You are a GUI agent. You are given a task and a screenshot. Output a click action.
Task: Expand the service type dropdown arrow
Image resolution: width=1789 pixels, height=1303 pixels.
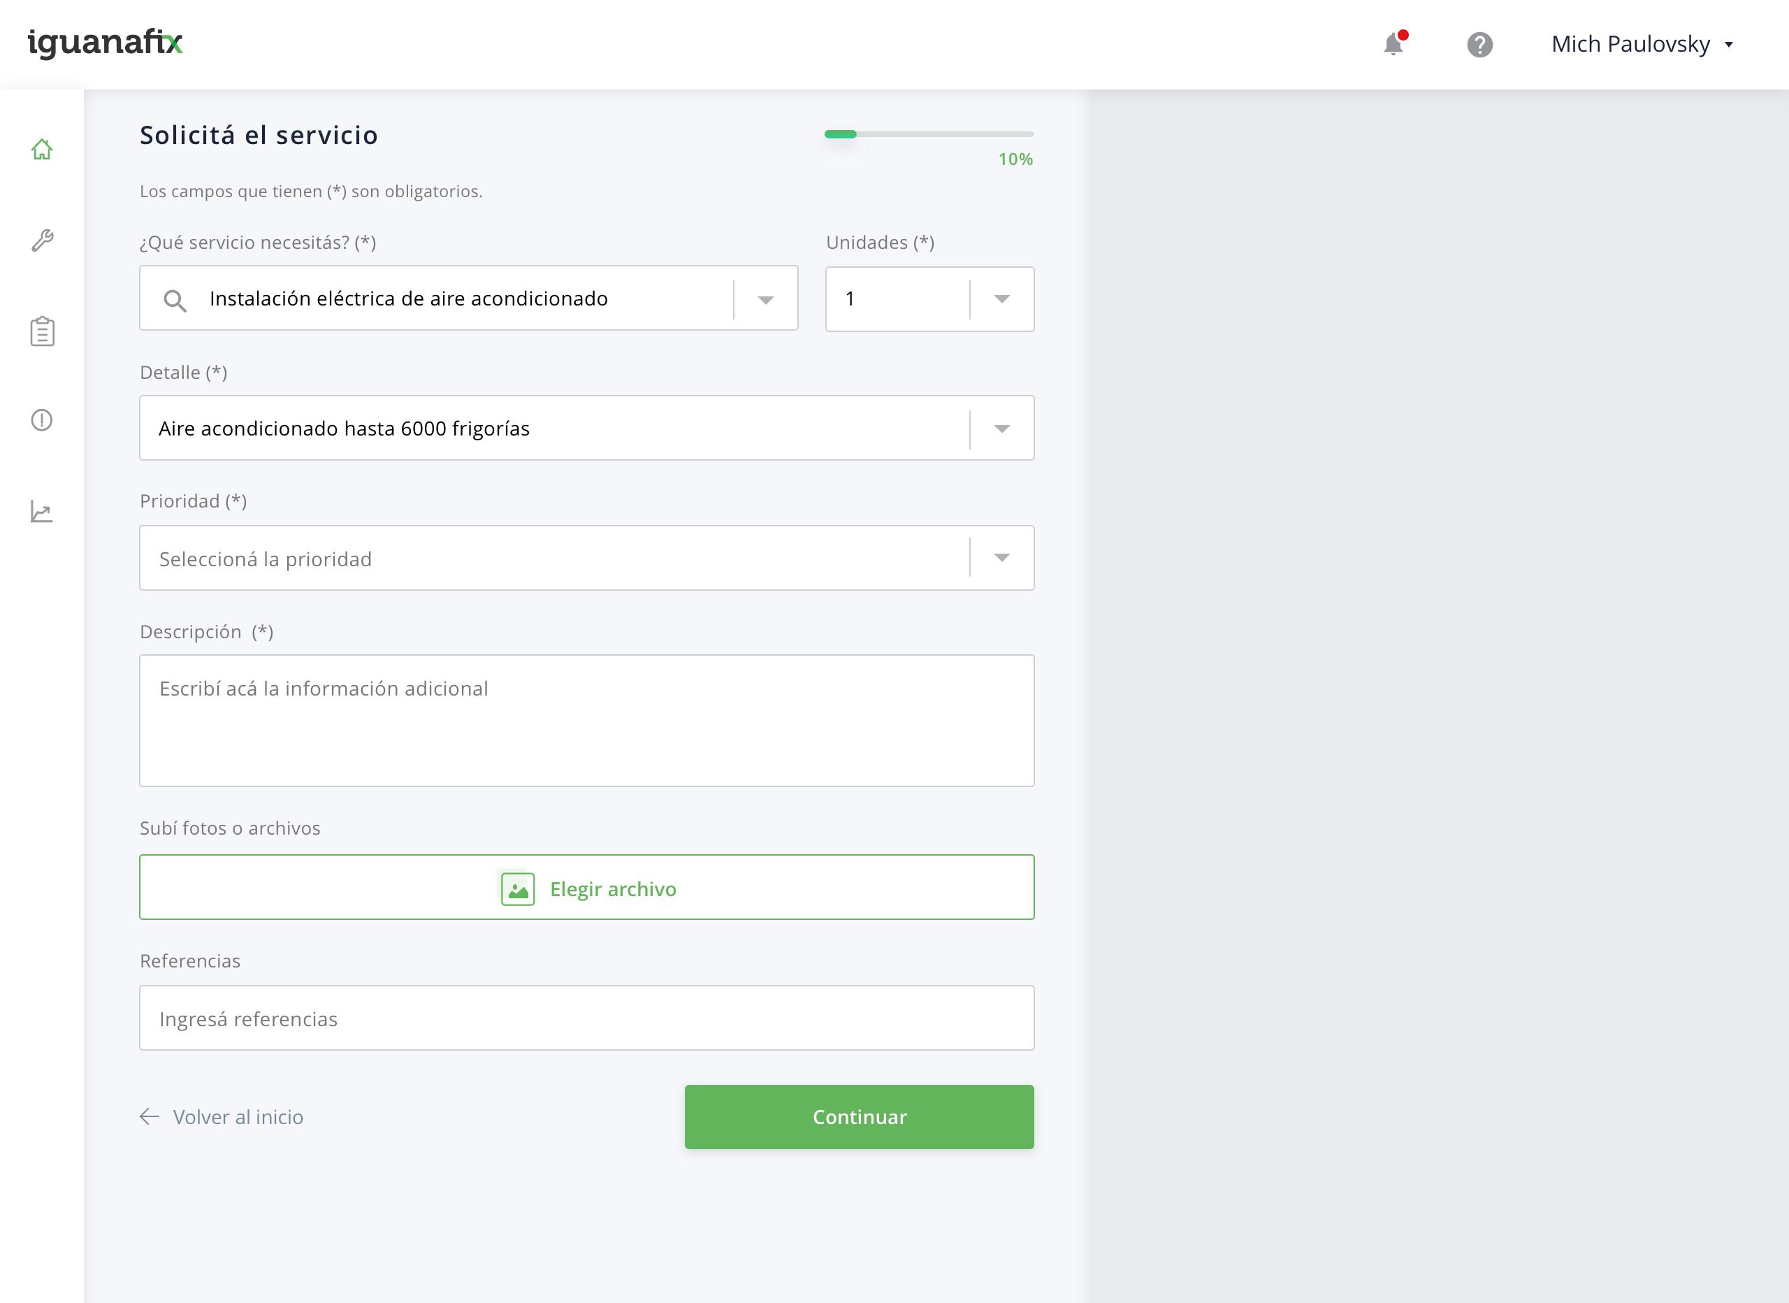[x=765, y=299]
